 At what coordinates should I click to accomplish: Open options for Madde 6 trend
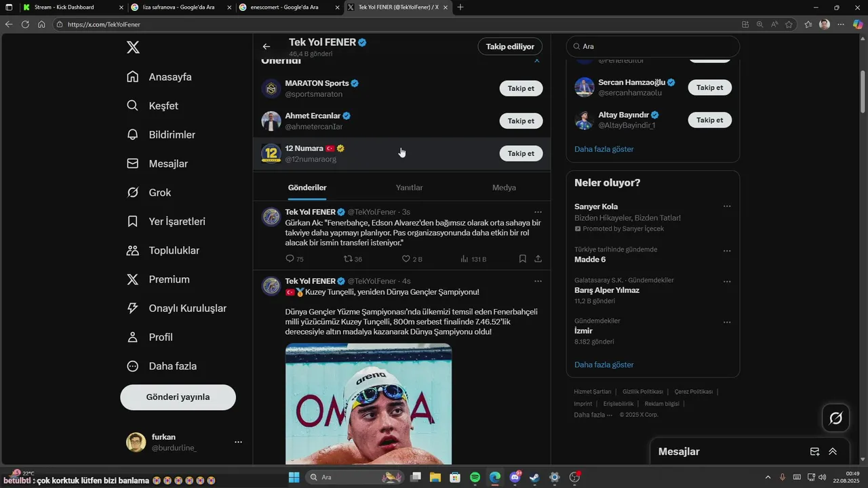(727, 250)
